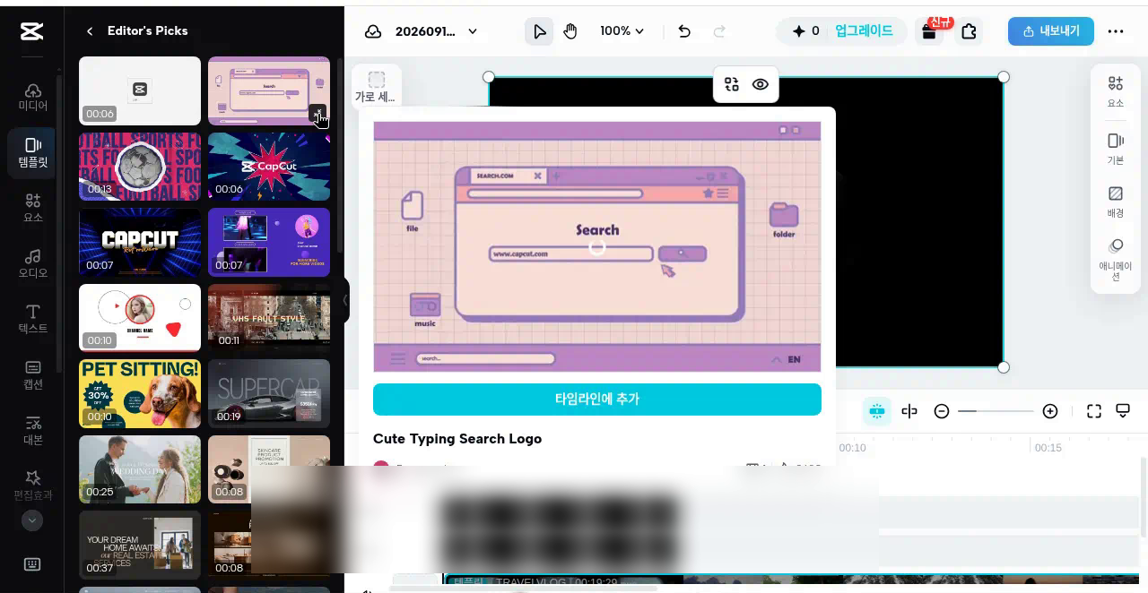Split the clip with timeline split icon
1148x593 pixels.
click(x=909, y=411)
